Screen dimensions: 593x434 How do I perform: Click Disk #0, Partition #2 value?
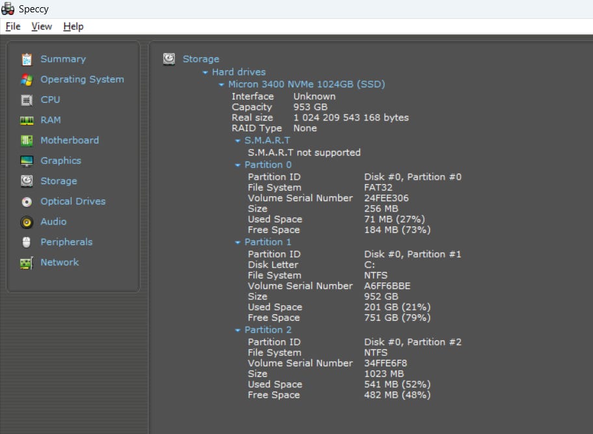pos(413,342)
